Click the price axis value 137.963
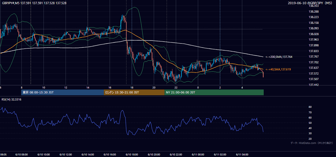 (314, 40)
